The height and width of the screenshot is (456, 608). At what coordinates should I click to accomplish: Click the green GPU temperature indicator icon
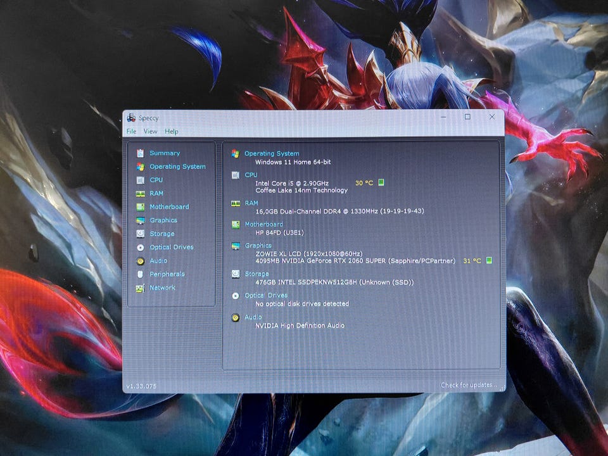point(489,260)
